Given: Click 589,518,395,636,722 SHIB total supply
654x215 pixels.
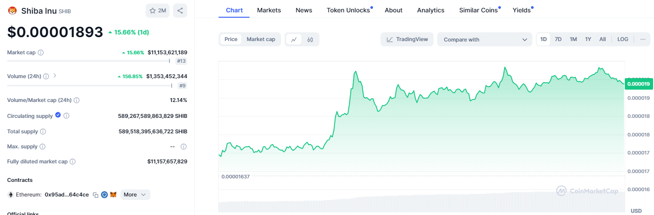Looking at the screenshot, I should point(153,132).
